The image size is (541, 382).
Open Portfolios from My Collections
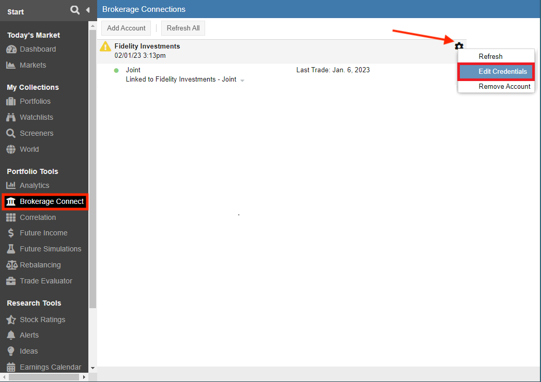click(35, 101)
